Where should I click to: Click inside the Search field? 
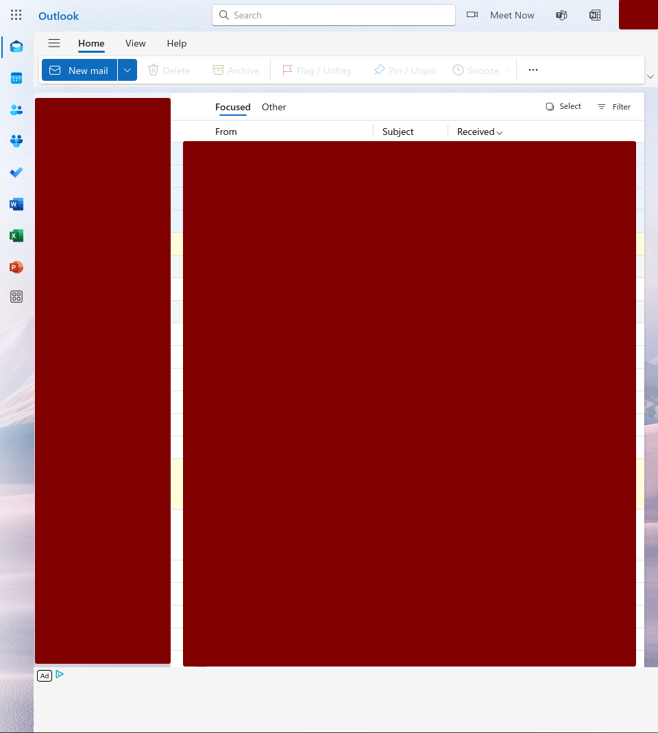coord(333,14)
